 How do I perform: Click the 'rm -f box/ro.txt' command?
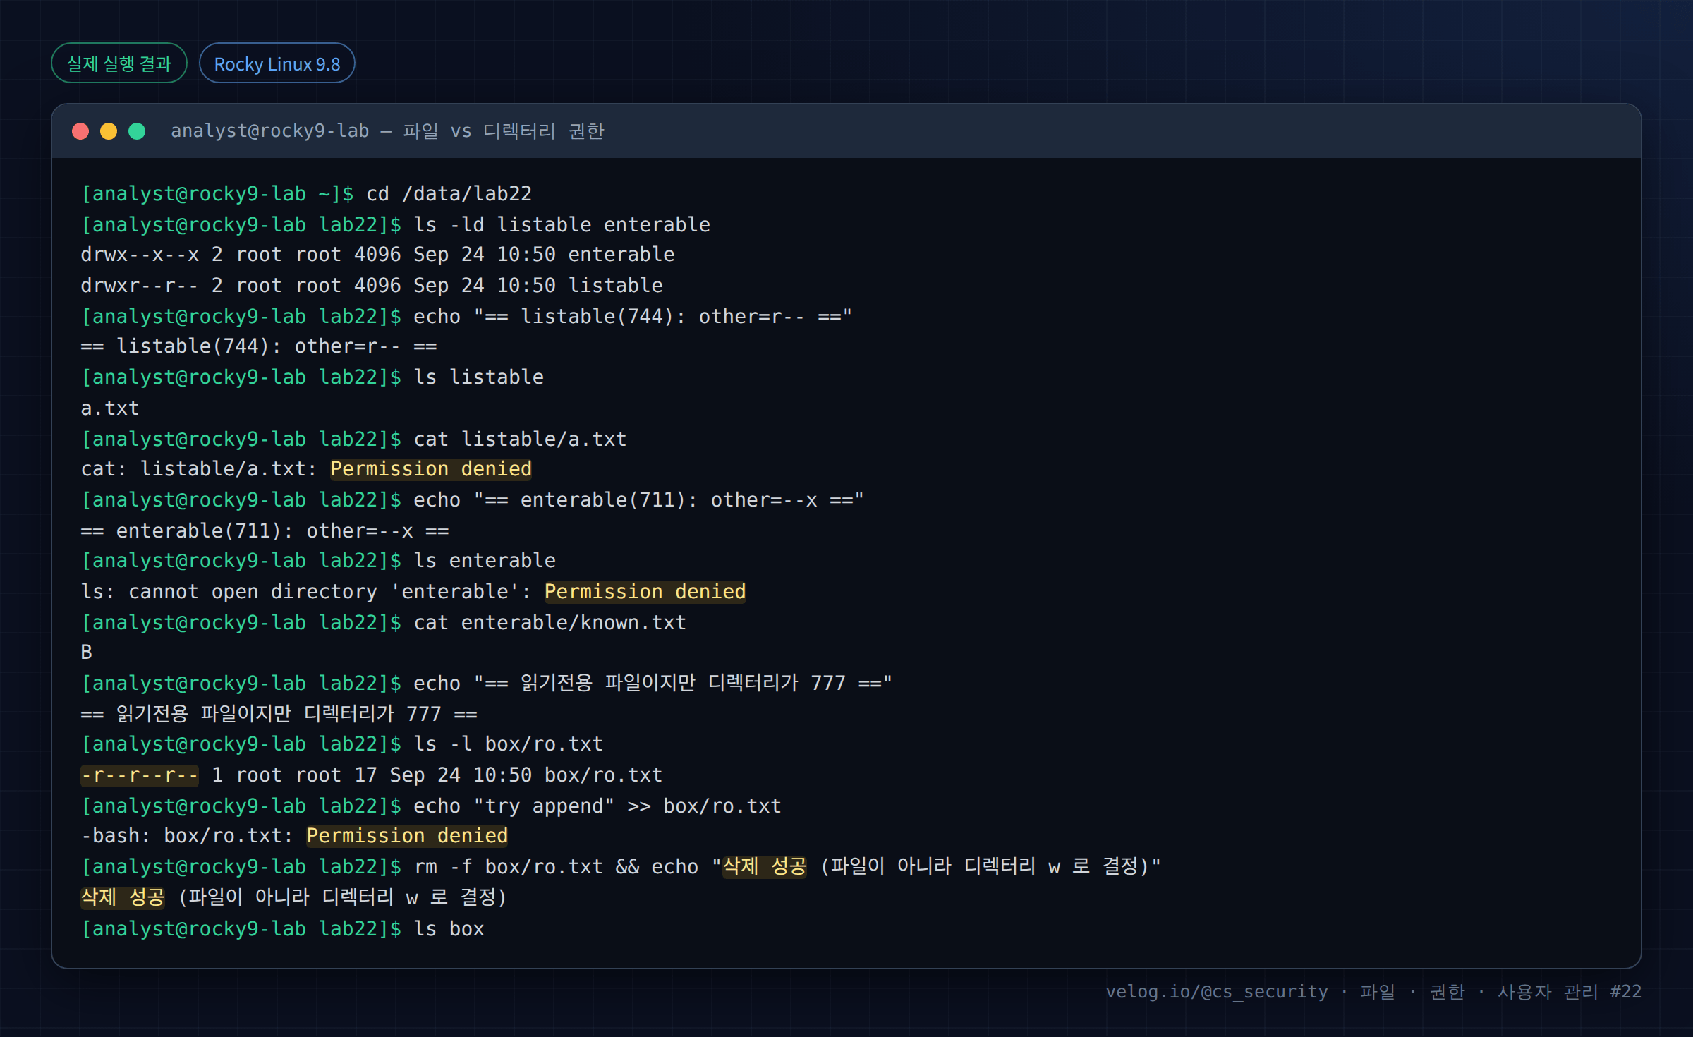click(x=509, y=867)
